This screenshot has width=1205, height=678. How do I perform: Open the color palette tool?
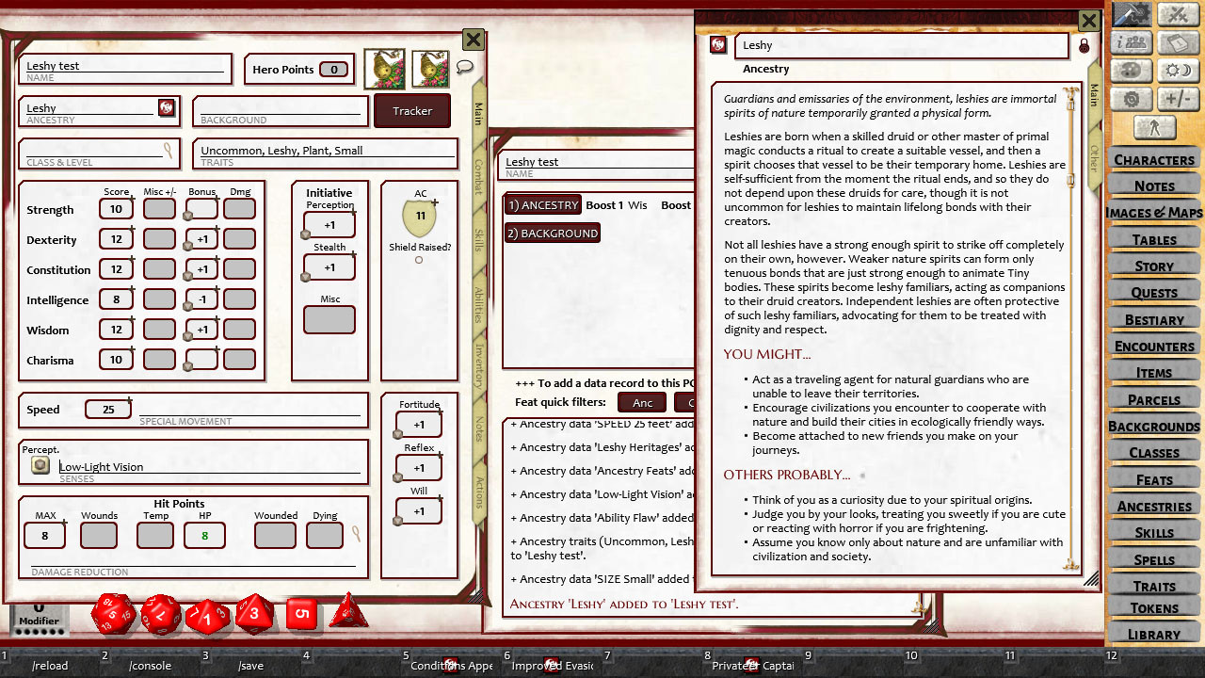[x=1131, y=71]
